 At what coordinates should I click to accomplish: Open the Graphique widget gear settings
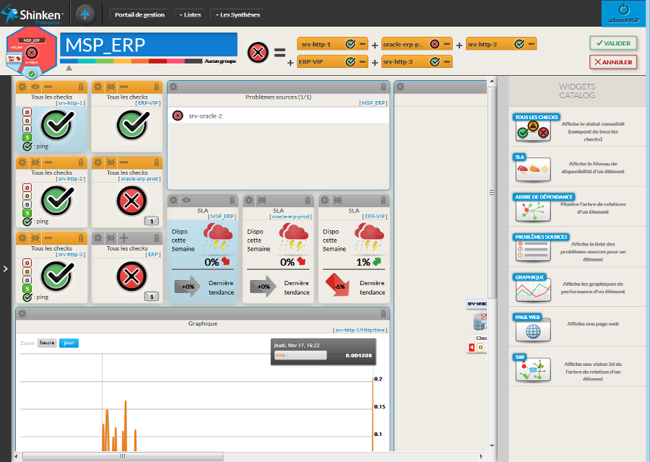(x=22, y=313)
